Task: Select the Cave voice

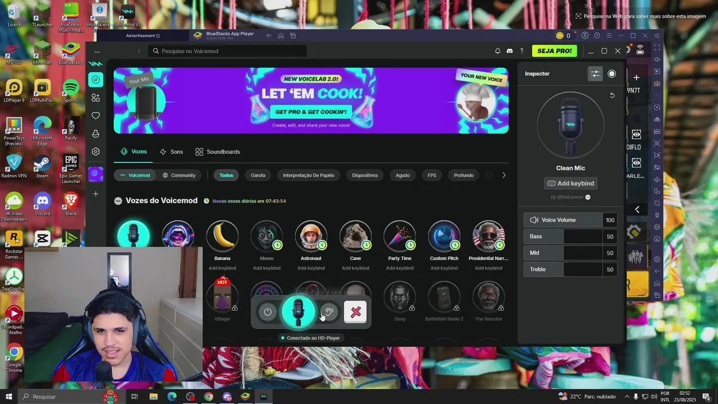Action: point(355,236)
